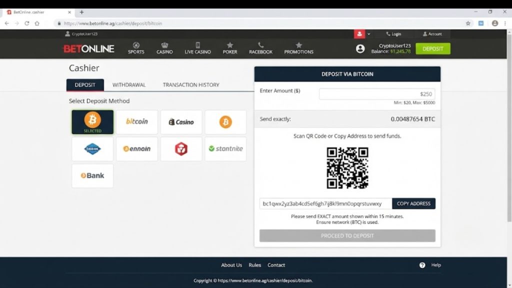The image size is (512, 288).
Task: Open the Sports section
Action: [136, 48]
